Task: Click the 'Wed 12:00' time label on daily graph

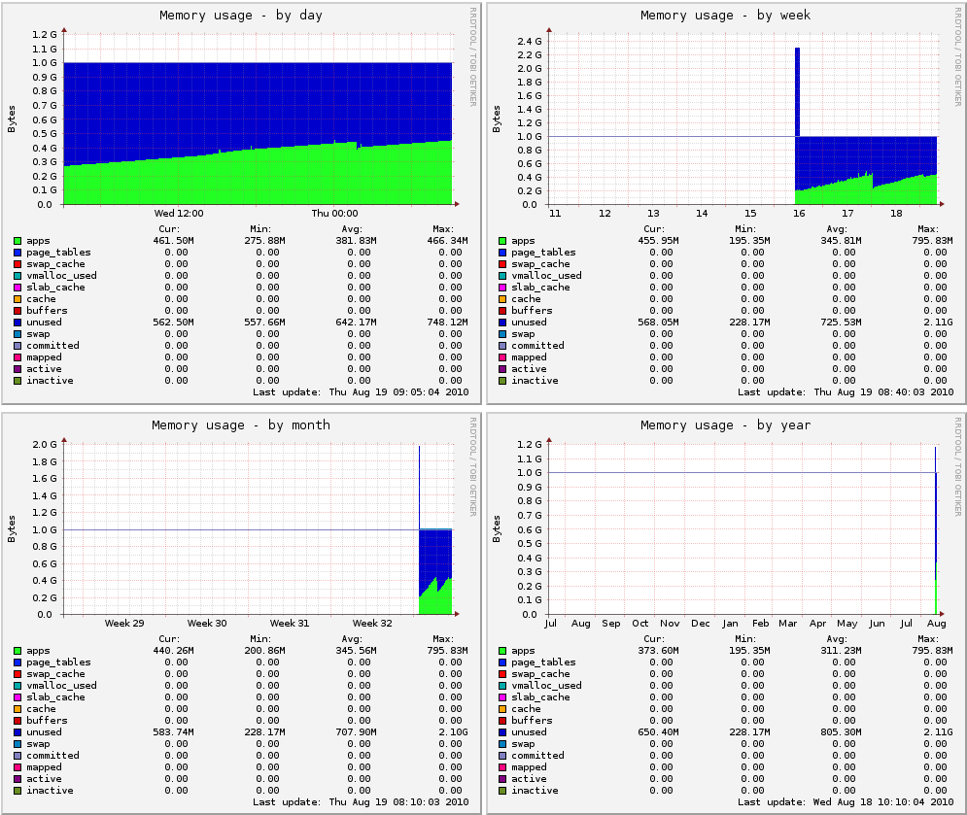Action: tap(179, 214)
